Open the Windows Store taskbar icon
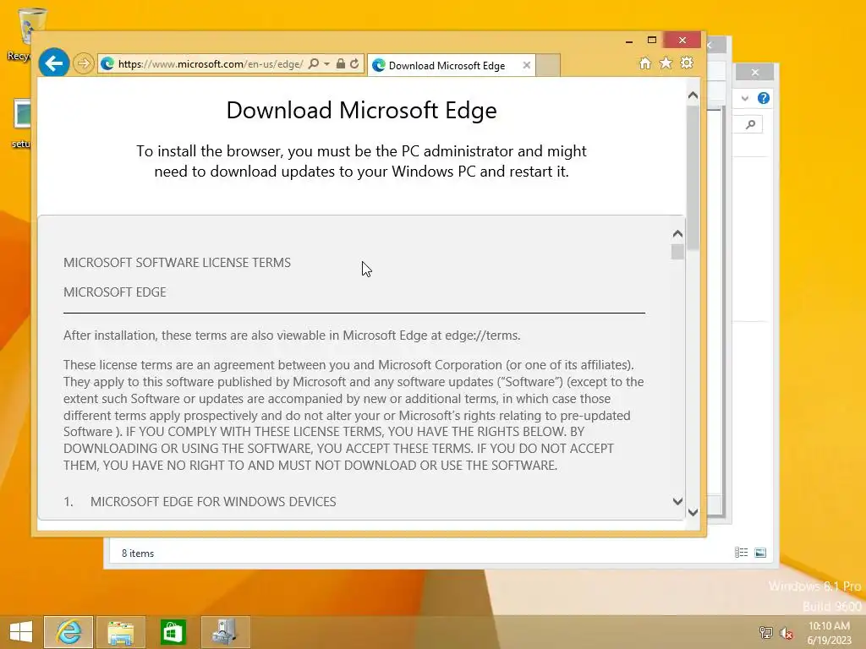This screenshot has width=866, height=649. point(173,632)
